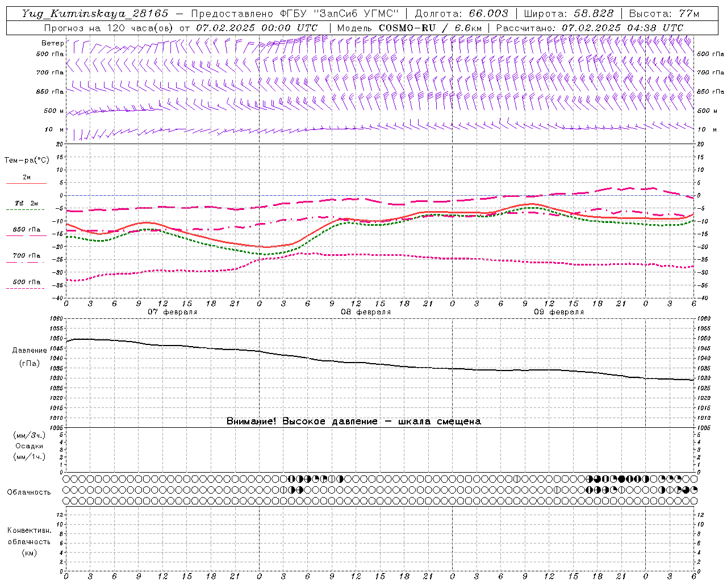This screenshot has height=581, width=727.
Task: Click the Осадки precipitation label
Action: pyautogui.click(x=30, y=446)
